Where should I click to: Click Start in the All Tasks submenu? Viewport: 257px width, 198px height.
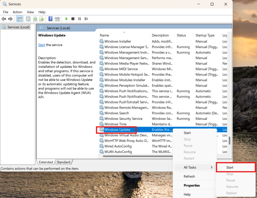pos(236,168)
